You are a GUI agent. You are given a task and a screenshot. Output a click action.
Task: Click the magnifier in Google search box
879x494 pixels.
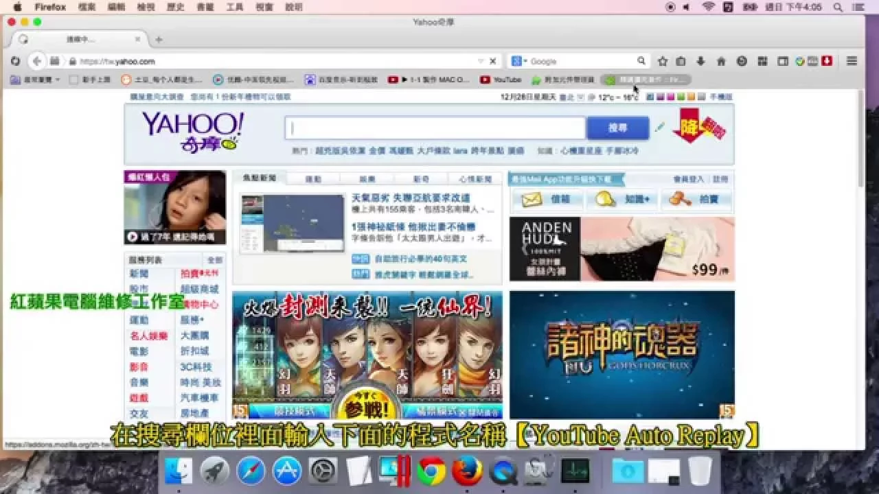tap(641, 61)
